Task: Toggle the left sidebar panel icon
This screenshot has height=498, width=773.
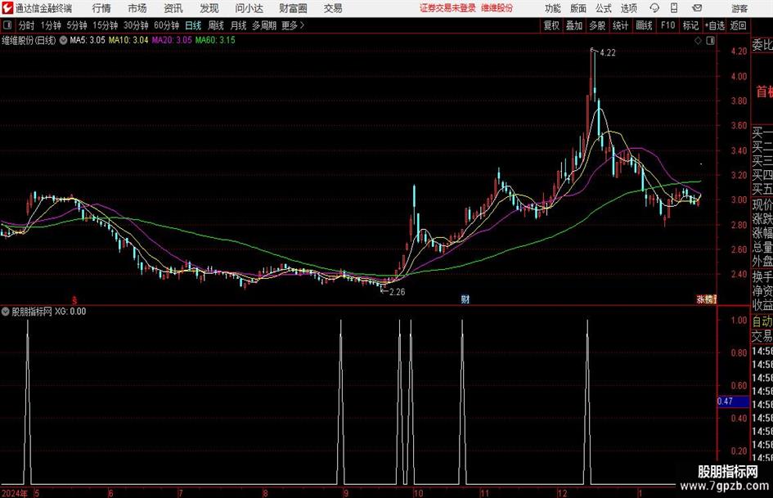Action: point(7,25)
